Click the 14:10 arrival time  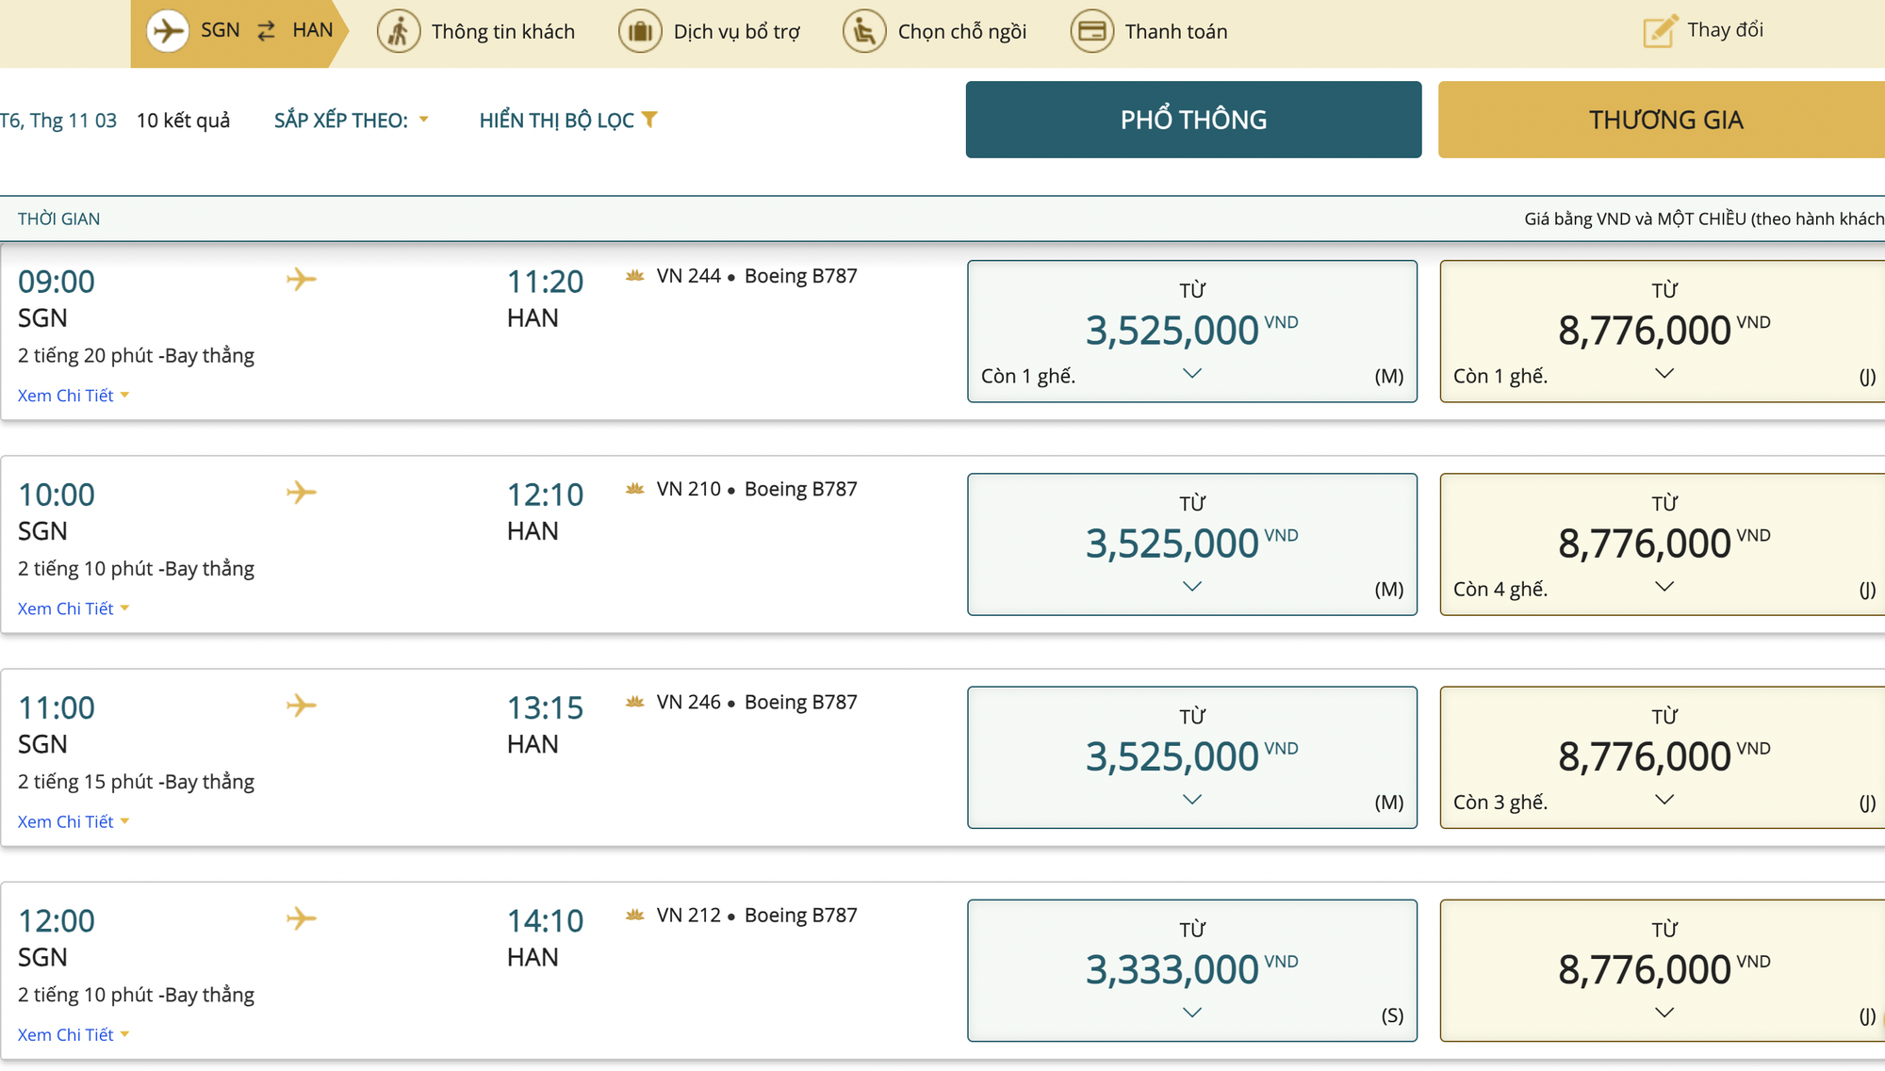pos(546,920)
